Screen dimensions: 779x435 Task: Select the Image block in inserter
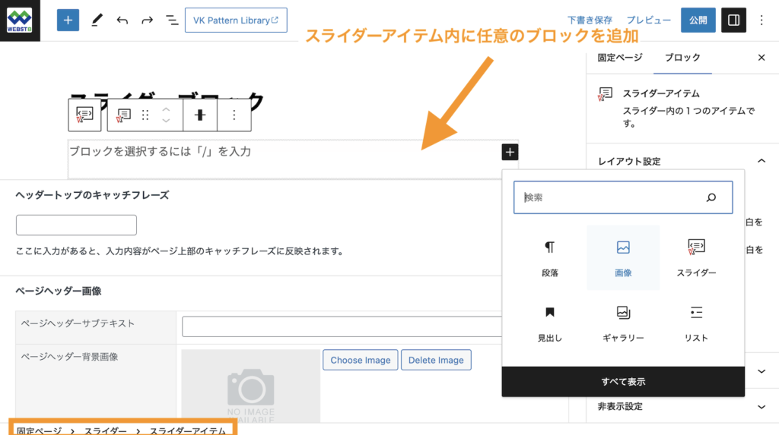click(623, 257)
